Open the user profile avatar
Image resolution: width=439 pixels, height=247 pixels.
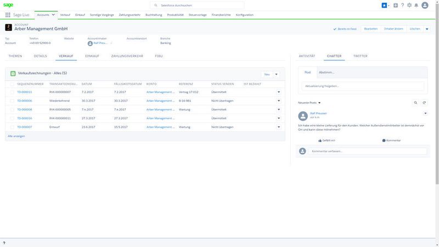tap(425, 5)
